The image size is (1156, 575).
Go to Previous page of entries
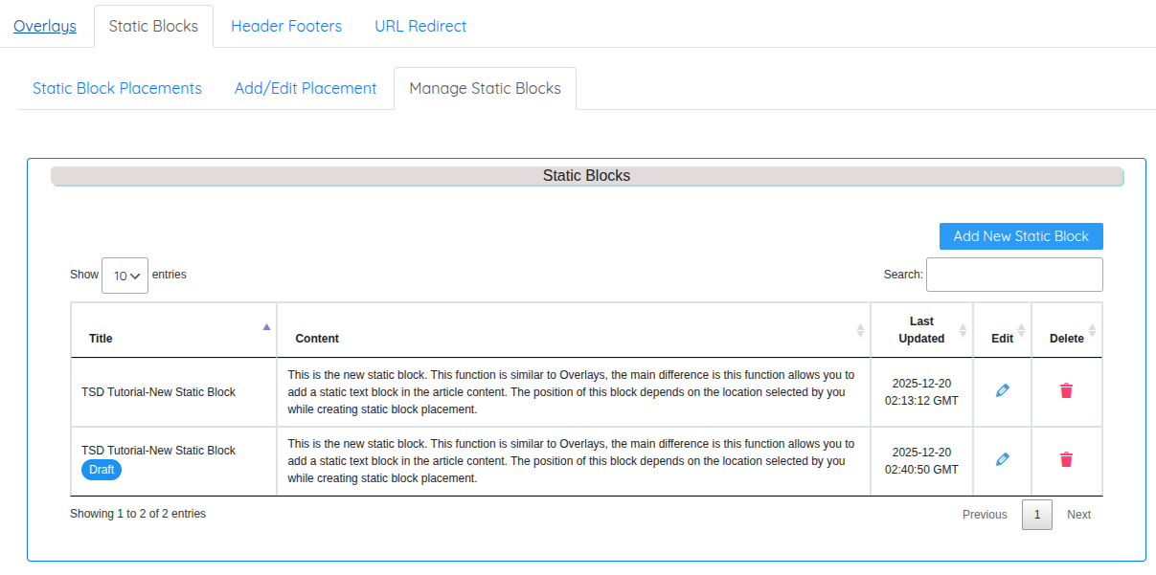pos(985,515)
